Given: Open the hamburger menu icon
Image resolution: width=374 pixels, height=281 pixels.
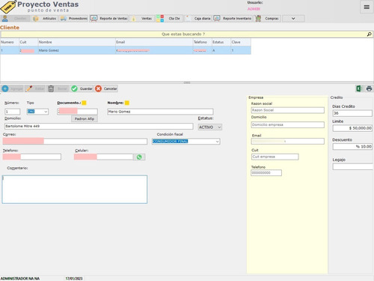Looking at the screenshot, I should click(367, 7).
